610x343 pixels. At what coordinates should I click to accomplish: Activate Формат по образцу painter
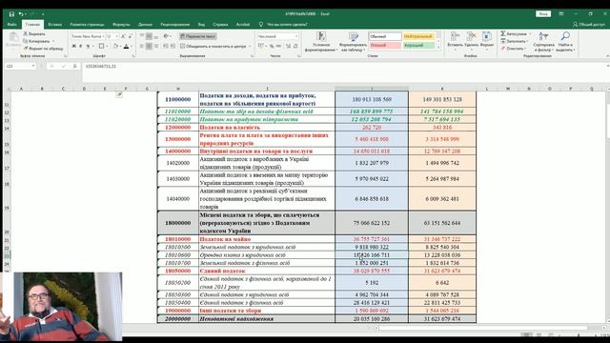tap(43, 49)
